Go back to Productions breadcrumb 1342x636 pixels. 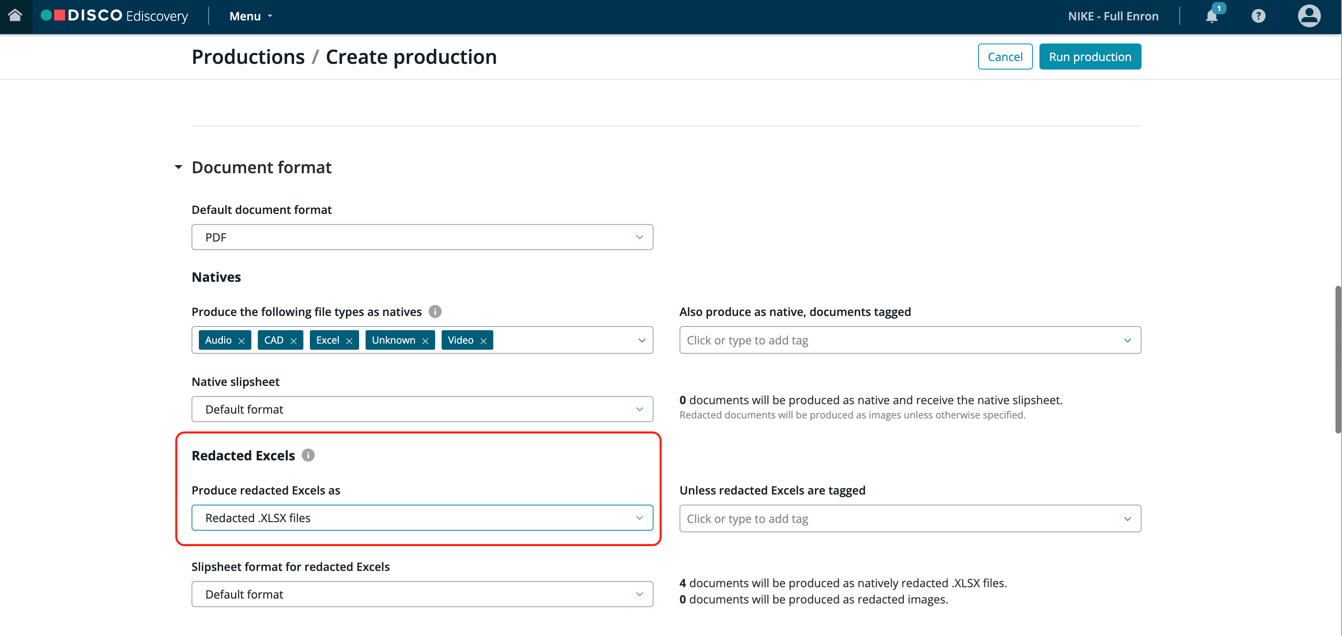[x=248, y=57]
